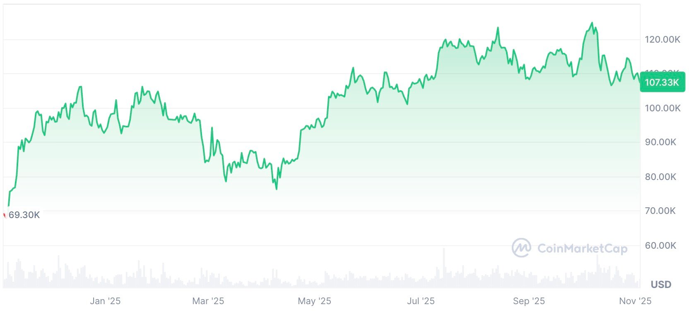Click the USD currency label

coord(661,285)
